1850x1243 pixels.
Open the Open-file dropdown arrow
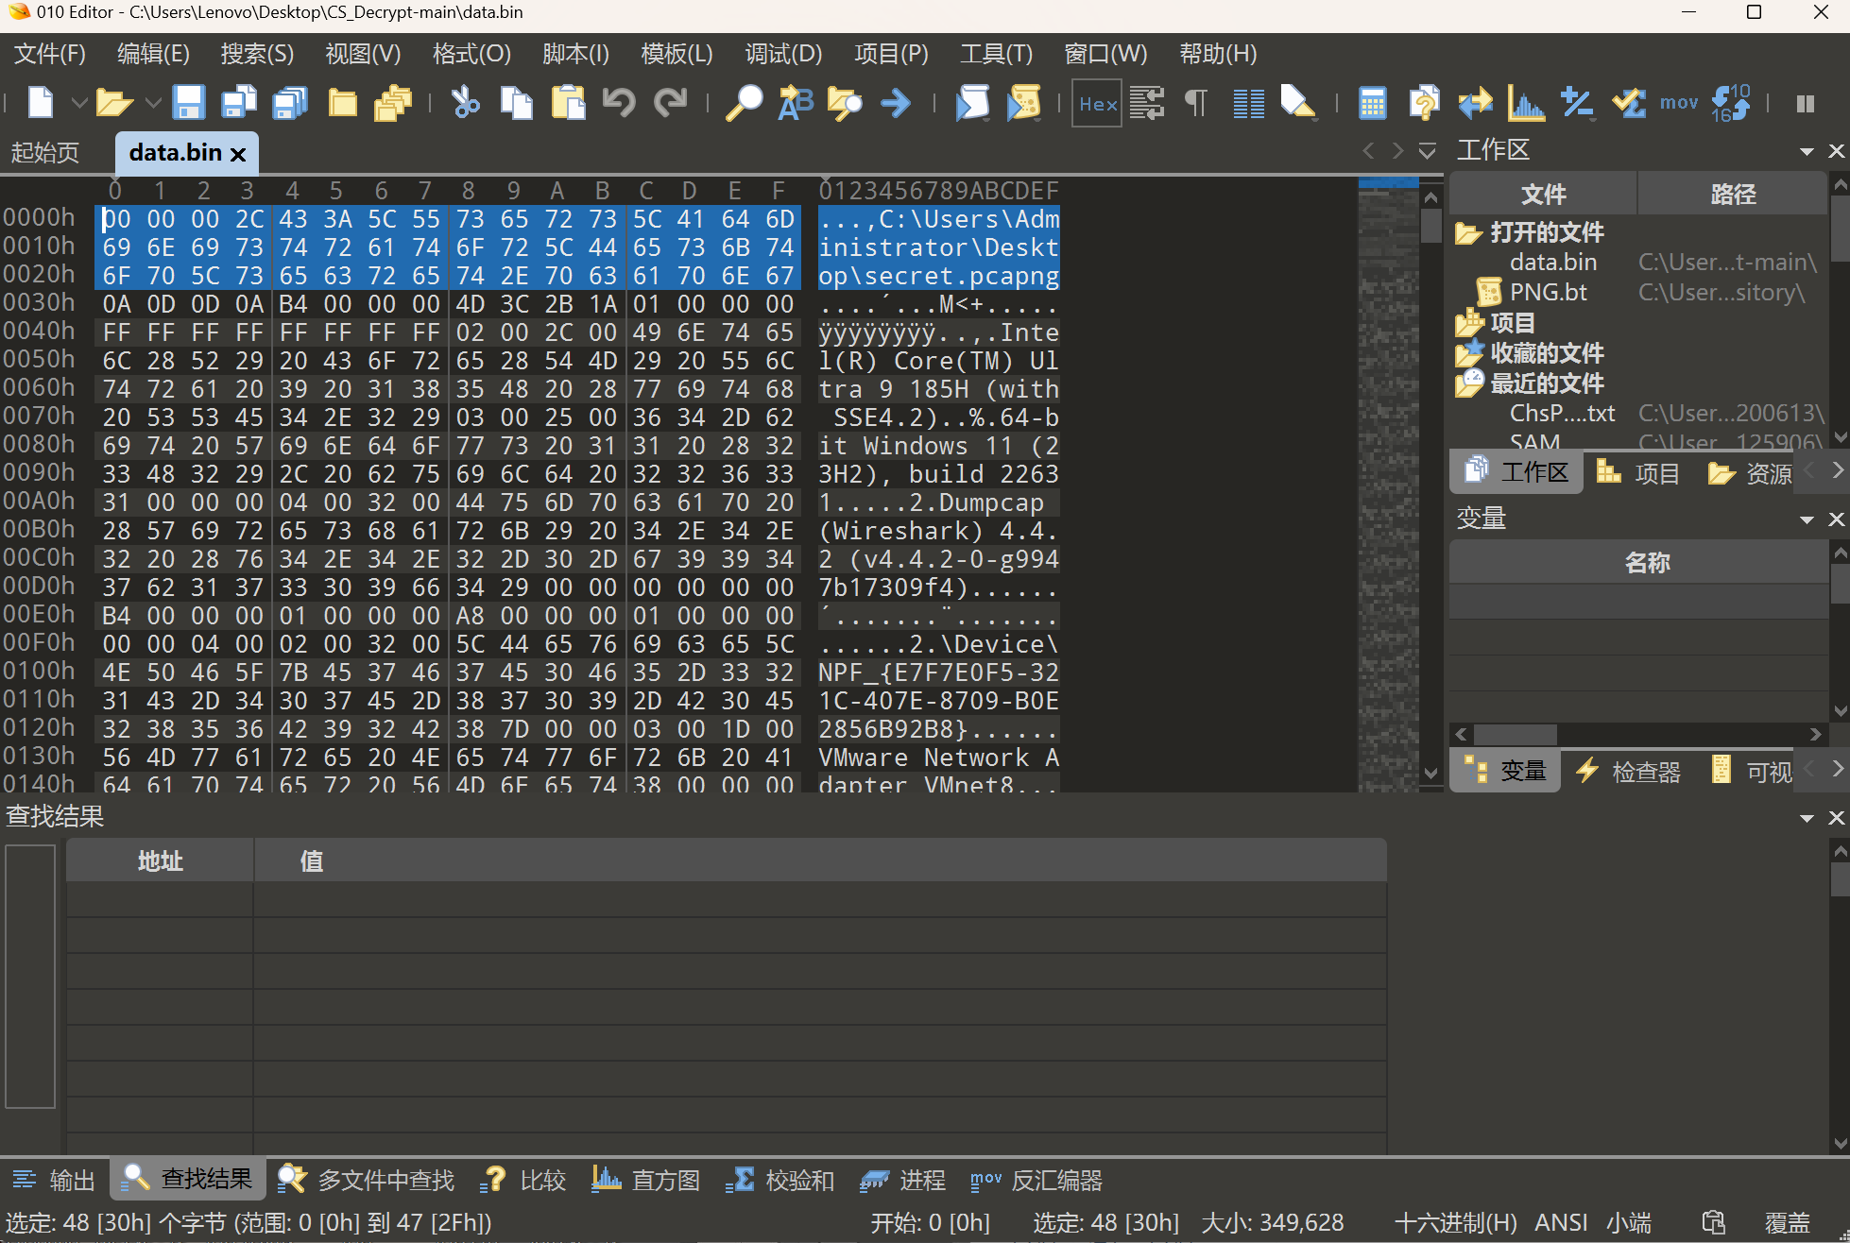point(153,102)
